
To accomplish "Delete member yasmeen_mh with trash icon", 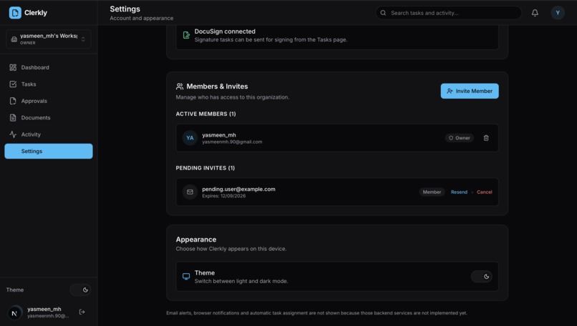I will 486,138.
